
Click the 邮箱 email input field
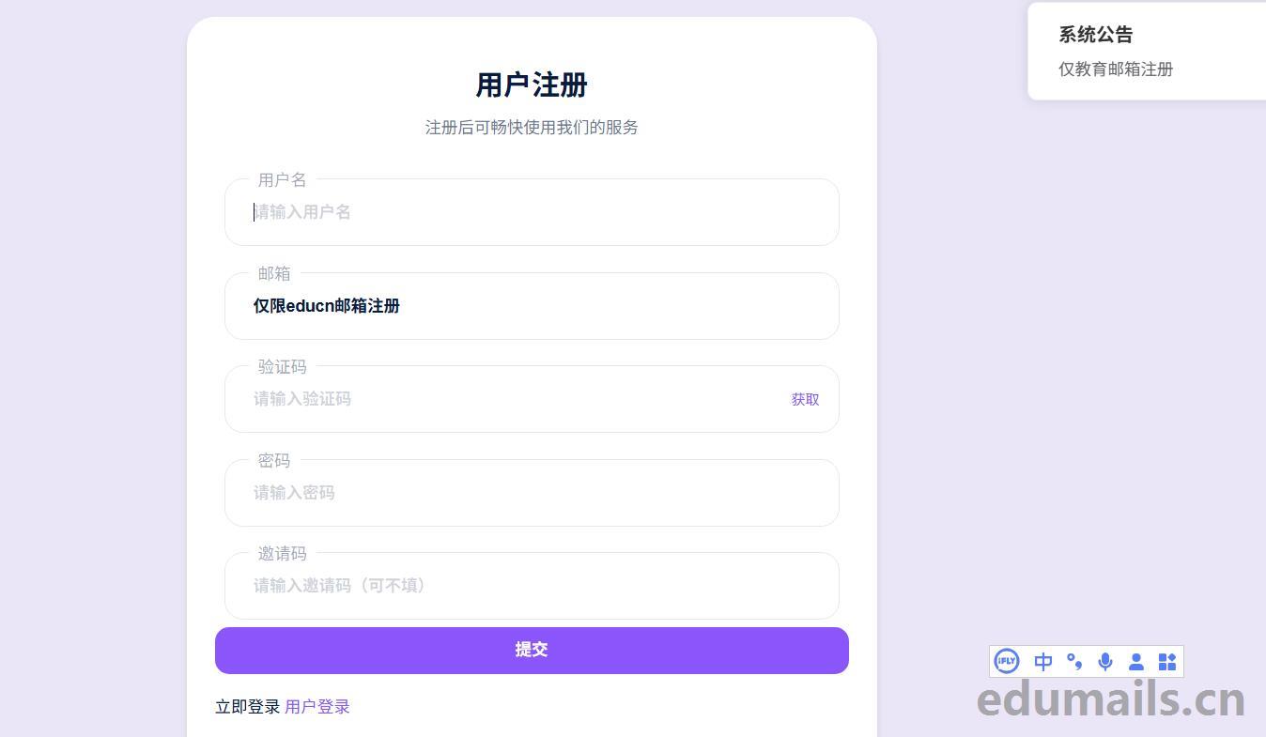point(532,306)
